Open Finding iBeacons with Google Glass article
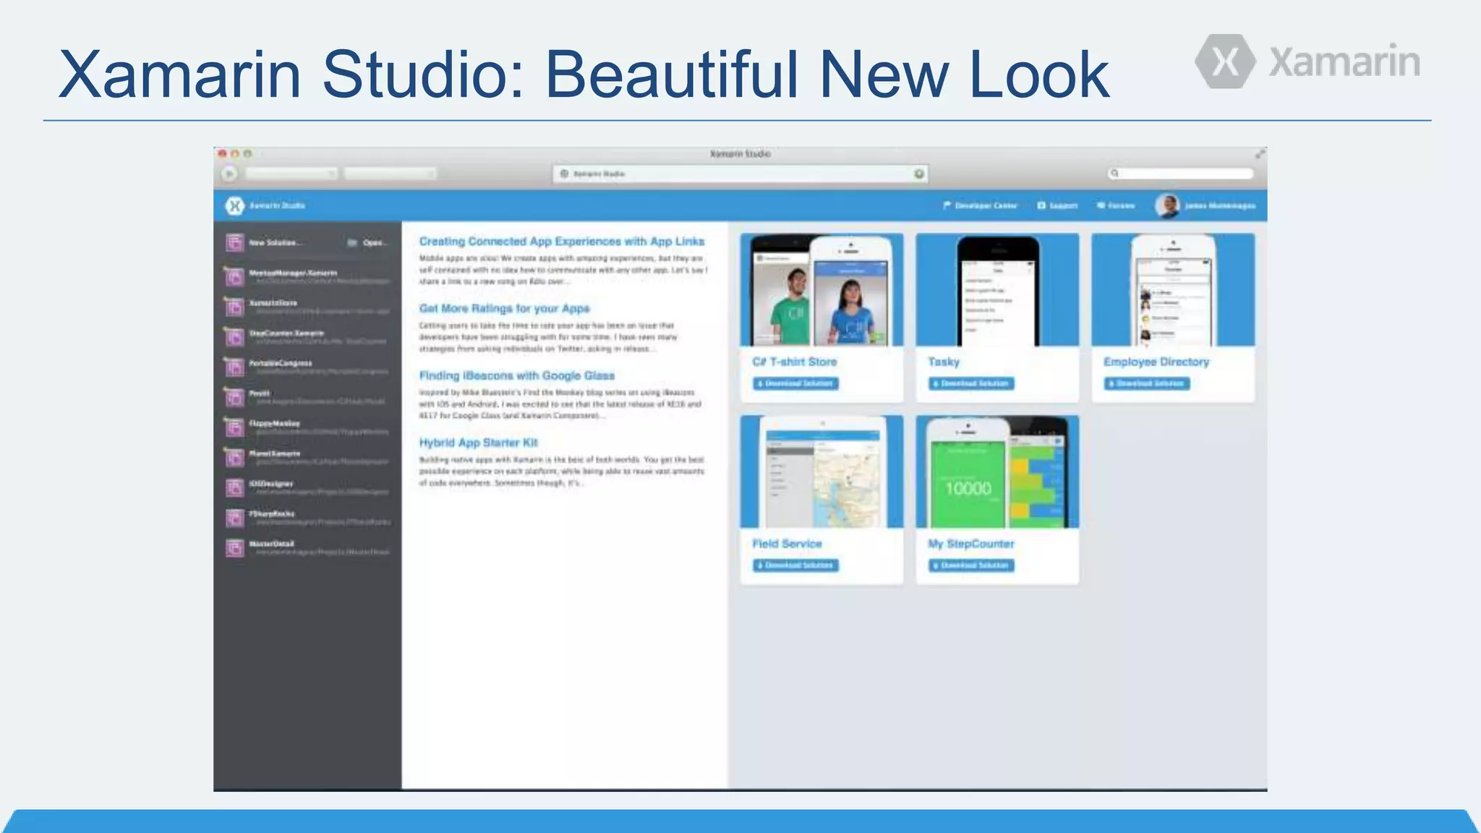This screenshot has width=1481, height=833. point(517,376)
